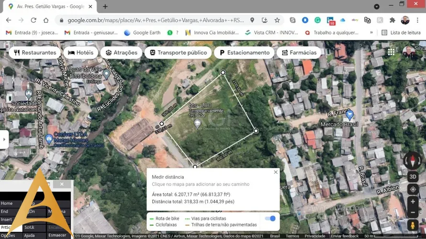Open the Google apps grid
Image resolution: width=426 pixels, height=239 pixels.
(x=391, y=52)
